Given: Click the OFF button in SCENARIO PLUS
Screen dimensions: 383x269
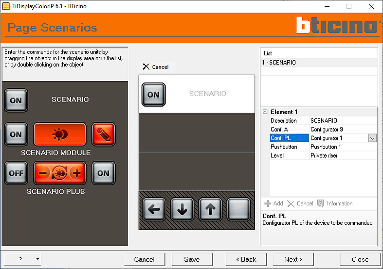Looking at the screenshot, I should [x=16, y=173].
